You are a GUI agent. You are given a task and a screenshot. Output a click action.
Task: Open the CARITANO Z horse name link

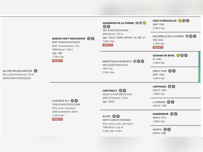tap(110, 91)
